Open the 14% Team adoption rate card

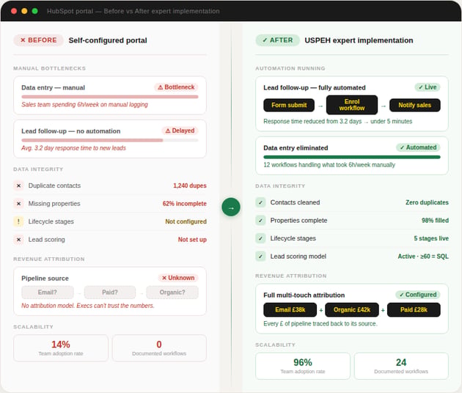[x=61, y=348]
